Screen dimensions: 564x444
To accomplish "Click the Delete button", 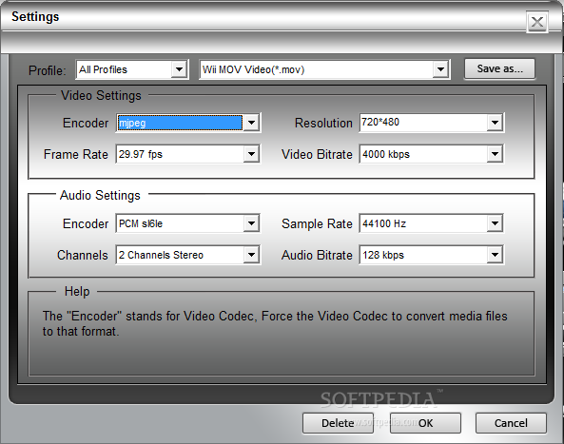I will pos(338,423).
